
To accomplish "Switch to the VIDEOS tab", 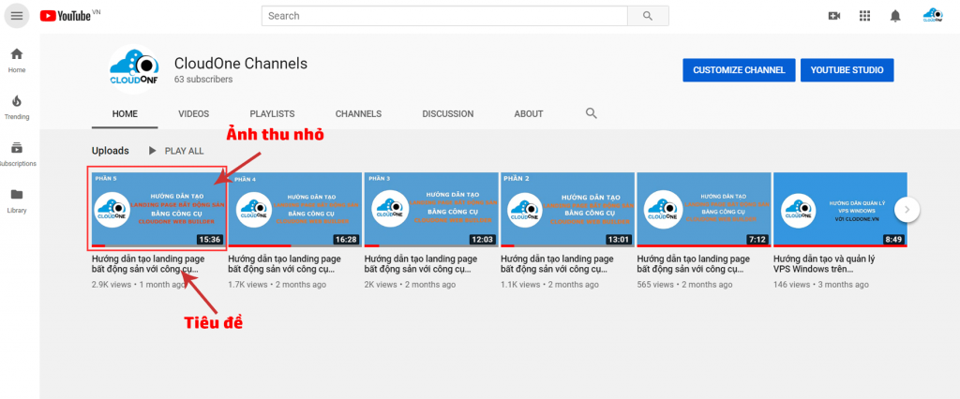I will [193, 114].
